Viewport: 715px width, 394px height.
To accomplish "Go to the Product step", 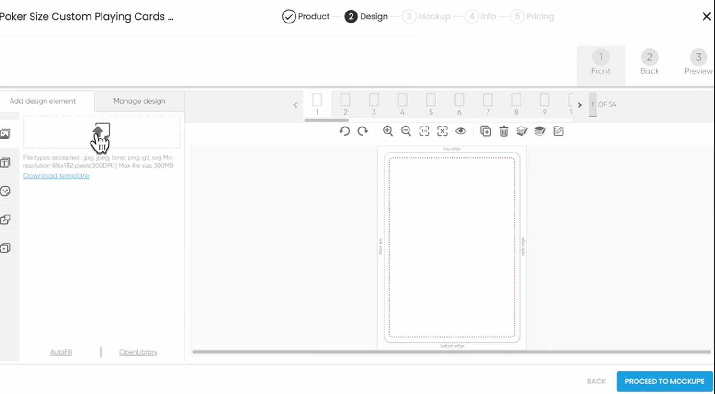I will [306, 17].
